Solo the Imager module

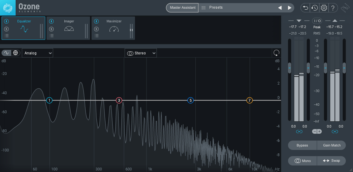click(x=52, y=29)
